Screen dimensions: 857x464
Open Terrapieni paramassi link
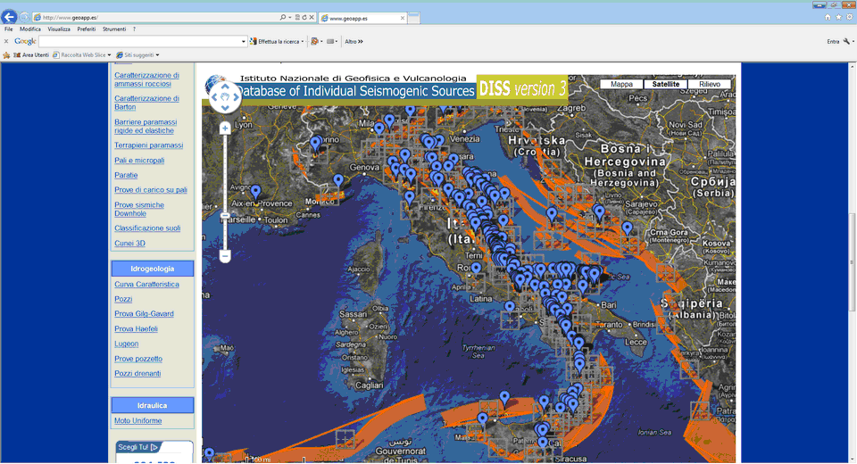149,145
